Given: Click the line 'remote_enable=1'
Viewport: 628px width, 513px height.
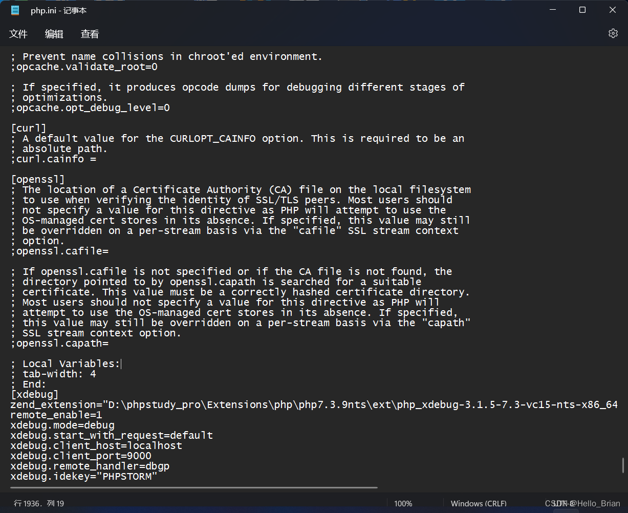Looking at the screenshot, I should tap(56, 415).
